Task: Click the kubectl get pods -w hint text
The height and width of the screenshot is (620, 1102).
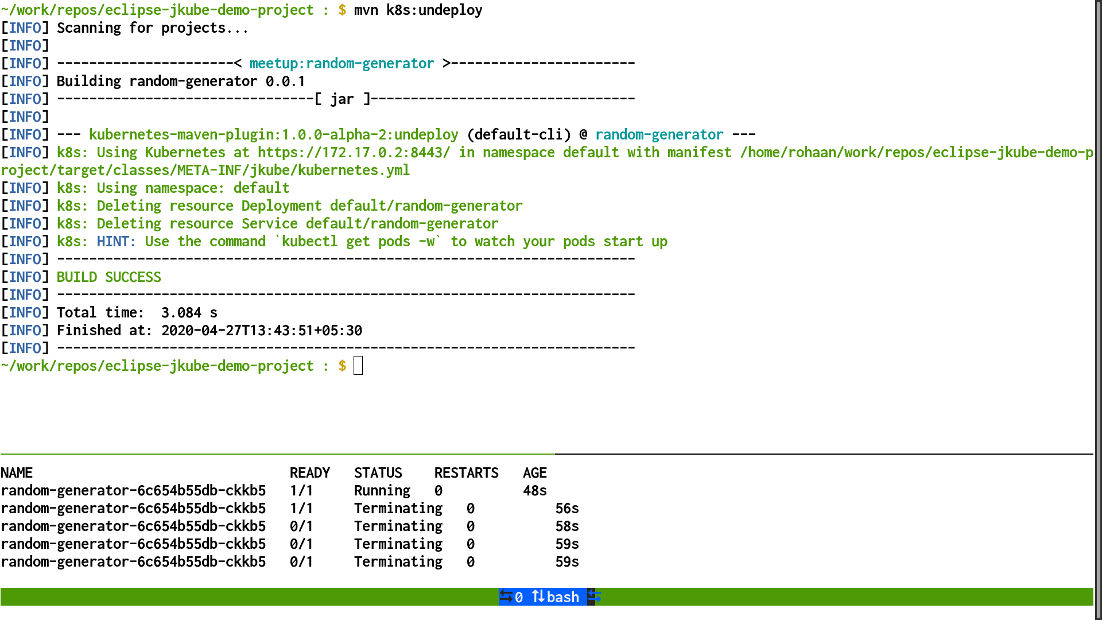Action: click(x=358, y=242)
